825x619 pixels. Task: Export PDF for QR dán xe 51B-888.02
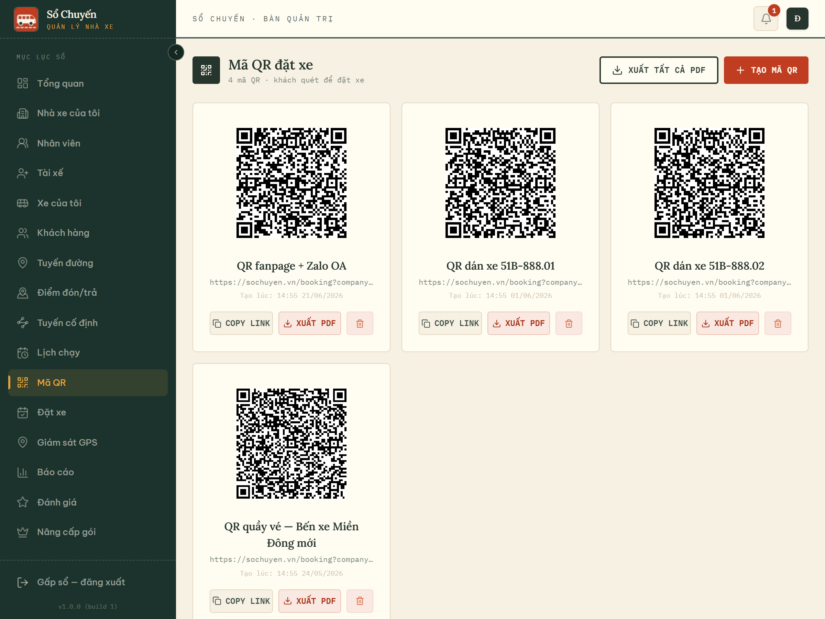coord(727,323)
